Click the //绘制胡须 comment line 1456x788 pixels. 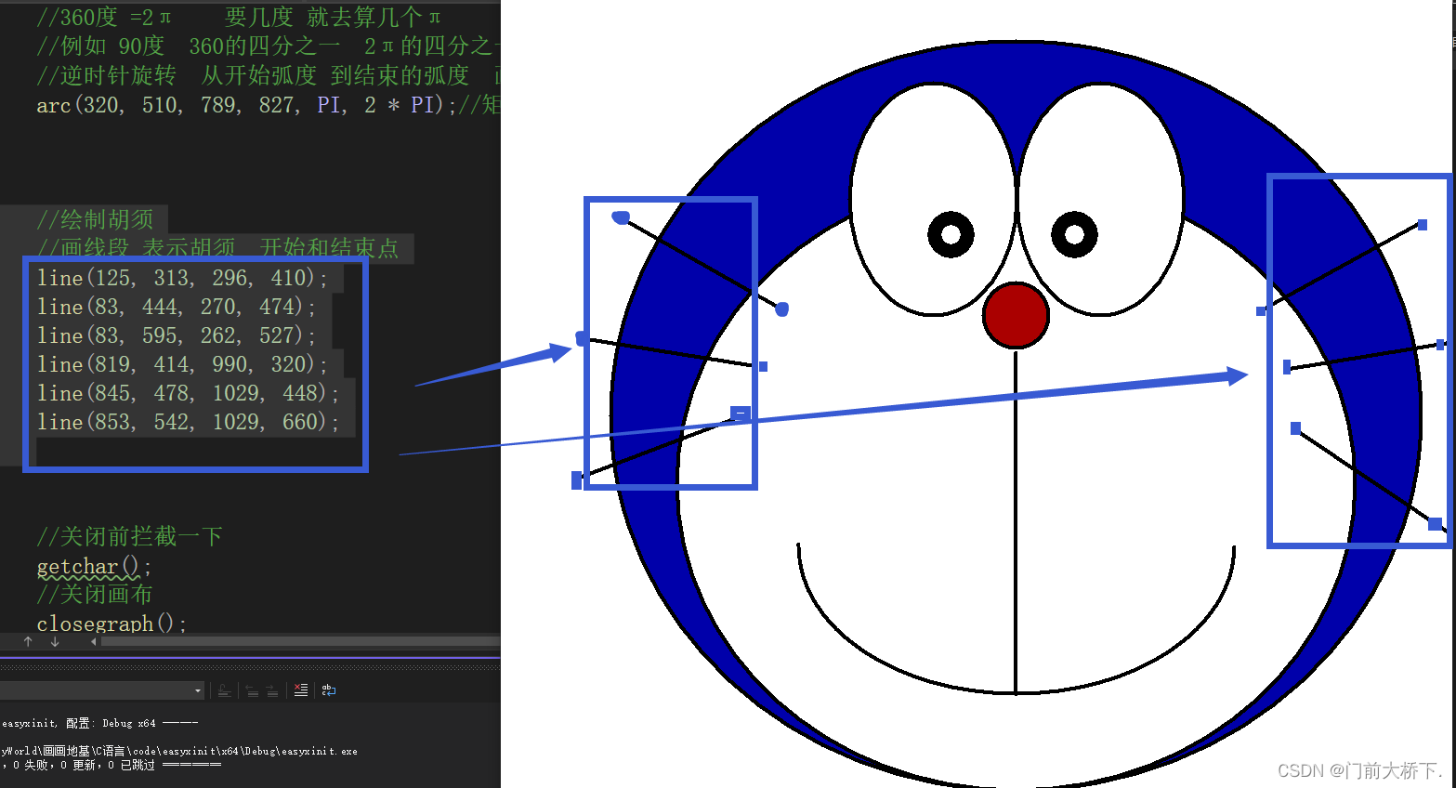96,219
